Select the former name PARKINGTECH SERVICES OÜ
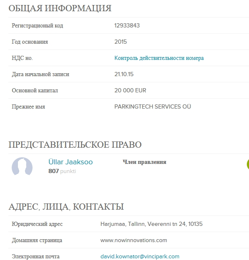The height and width of the screenshot is (260, 249). tap(153, 106)
